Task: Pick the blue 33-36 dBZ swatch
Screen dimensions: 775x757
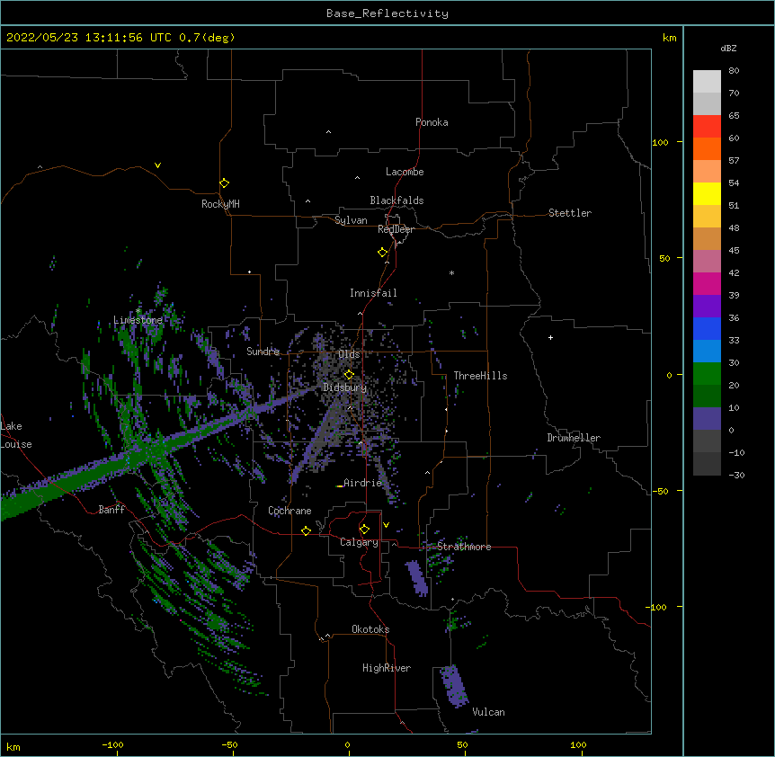Action: 707,328
